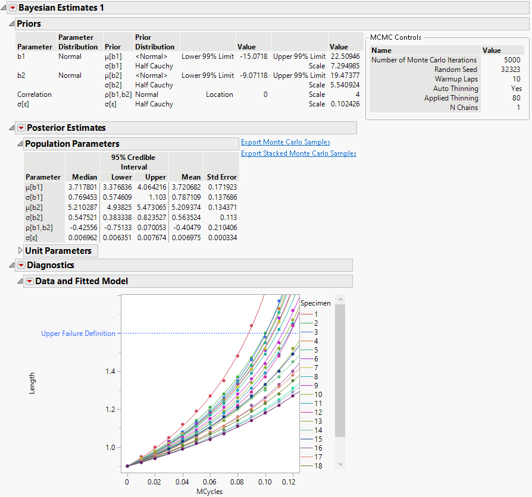The width and height of the screenshot is (532, 497).
Task: Click the Upper Failure Definition label
Action: point(78,333)
